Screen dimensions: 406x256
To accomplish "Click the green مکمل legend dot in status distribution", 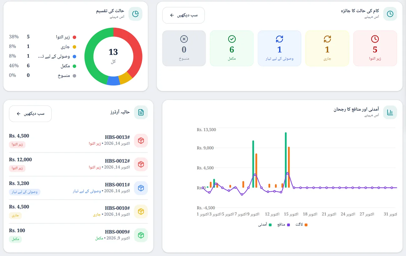I will tap(75, 66).
